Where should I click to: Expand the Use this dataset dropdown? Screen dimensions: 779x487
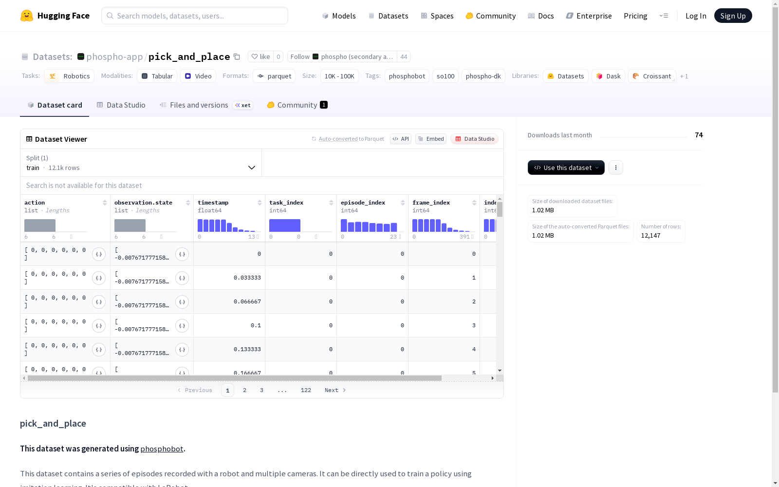click(x=566, y=168)
